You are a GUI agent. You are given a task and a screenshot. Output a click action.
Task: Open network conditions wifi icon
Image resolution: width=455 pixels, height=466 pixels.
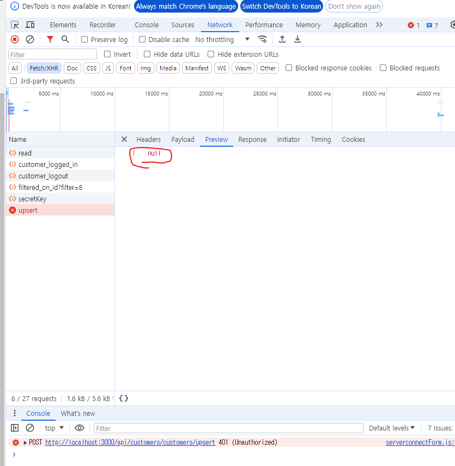[x=263, y=39]
